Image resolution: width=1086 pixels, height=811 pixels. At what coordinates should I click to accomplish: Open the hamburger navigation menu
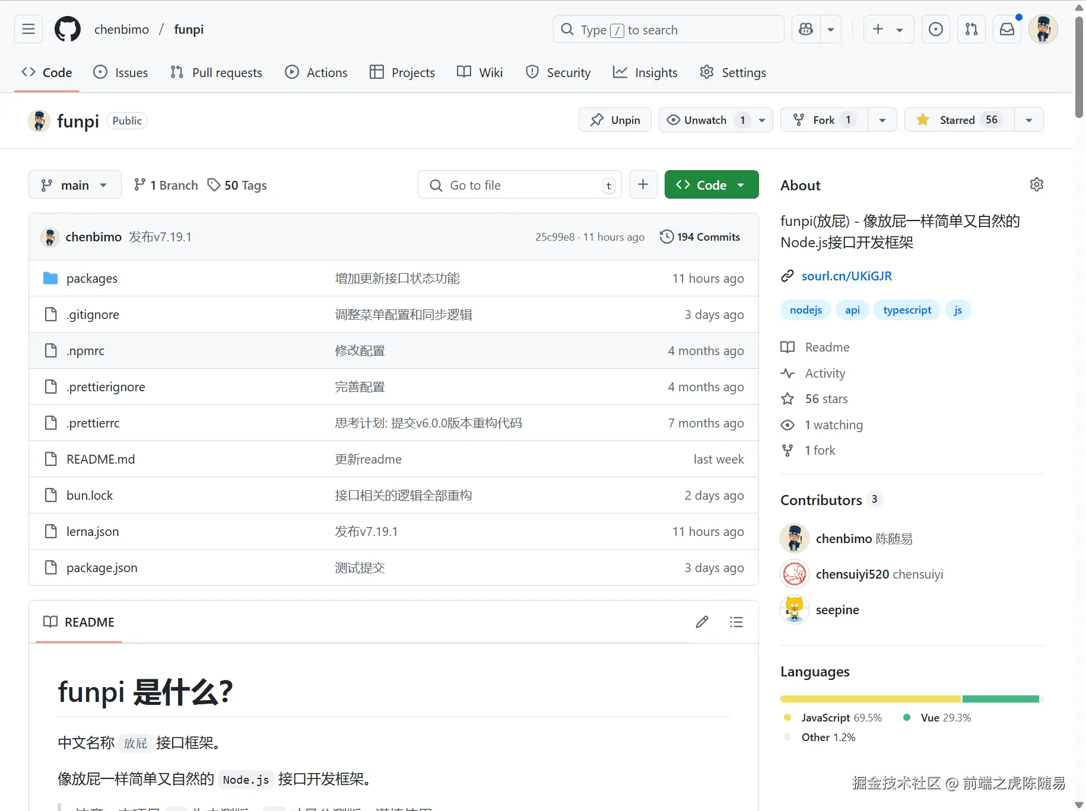28,29
